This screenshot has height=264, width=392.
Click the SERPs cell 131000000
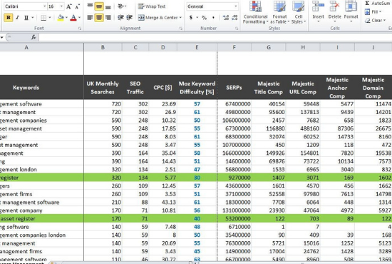click(x=234, y=210)
